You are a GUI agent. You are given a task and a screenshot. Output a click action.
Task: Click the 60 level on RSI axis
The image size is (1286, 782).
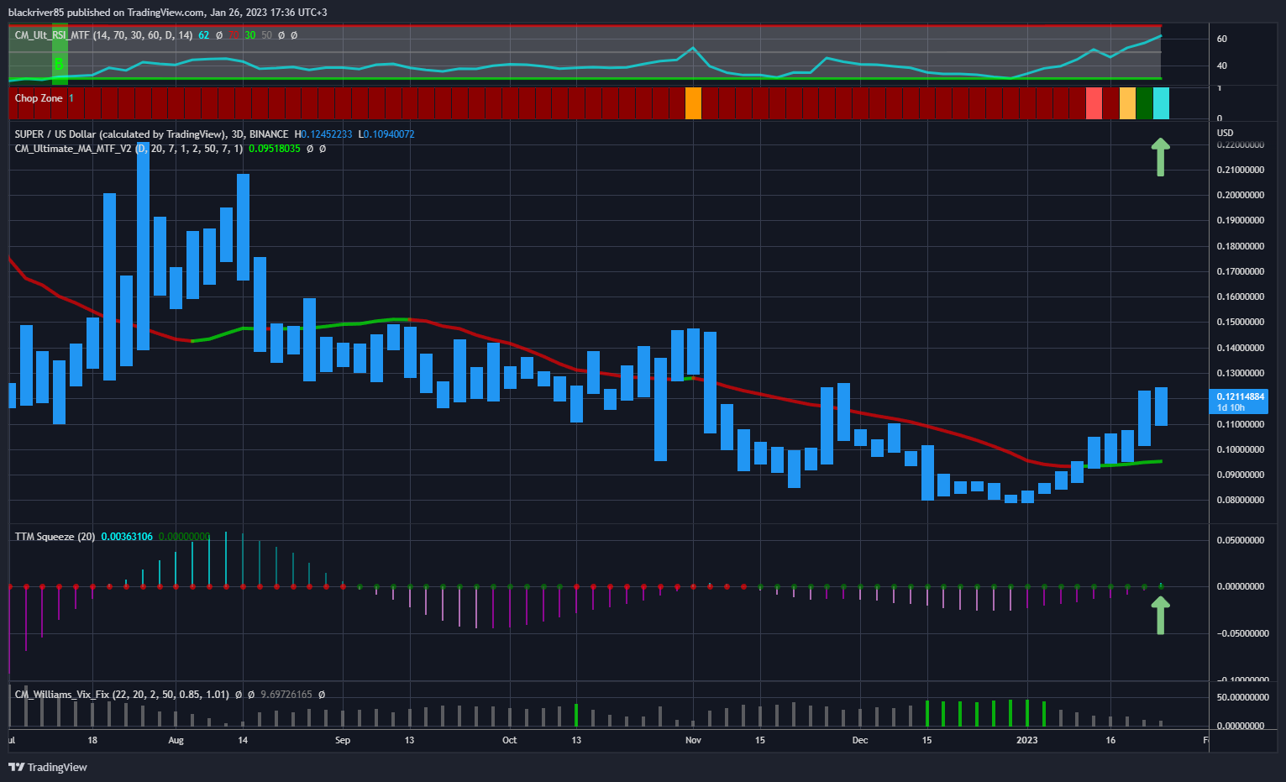click(x=1222, y=39)
